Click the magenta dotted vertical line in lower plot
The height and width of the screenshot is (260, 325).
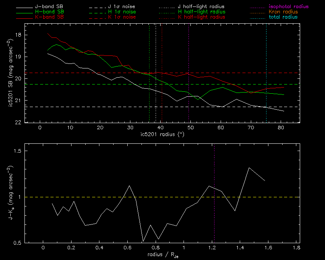coord(214,172)
